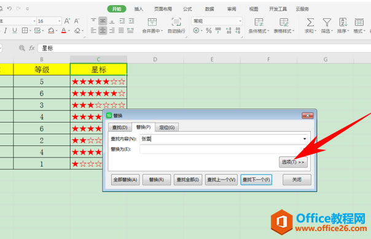Click the 查找上一个(V) button
This screenshot has height=239, width=371.
tap(221, 180)
